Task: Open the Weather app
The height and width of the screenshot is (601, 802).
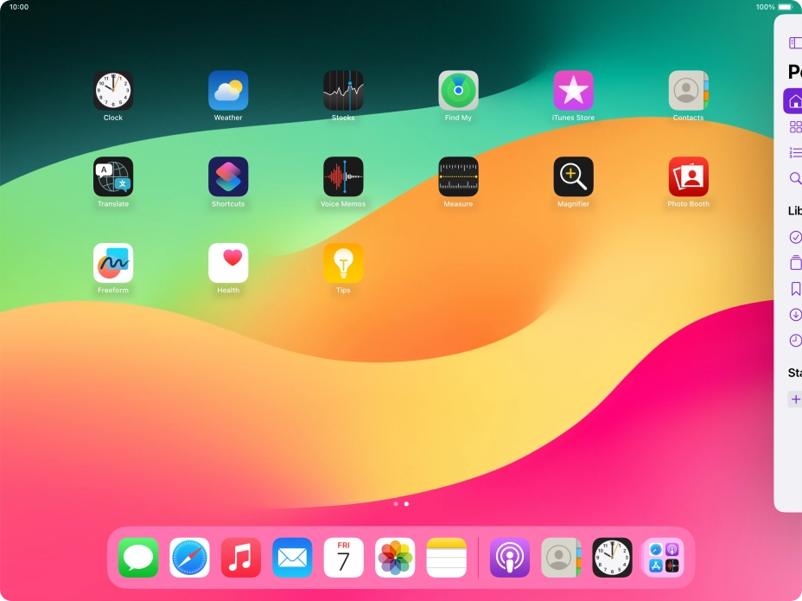Action: pos(228,91)
